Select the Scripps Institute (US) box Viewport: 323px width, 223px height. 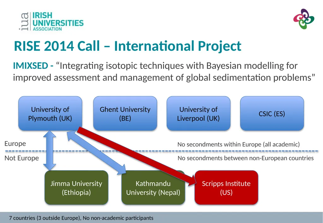[226, 188]
